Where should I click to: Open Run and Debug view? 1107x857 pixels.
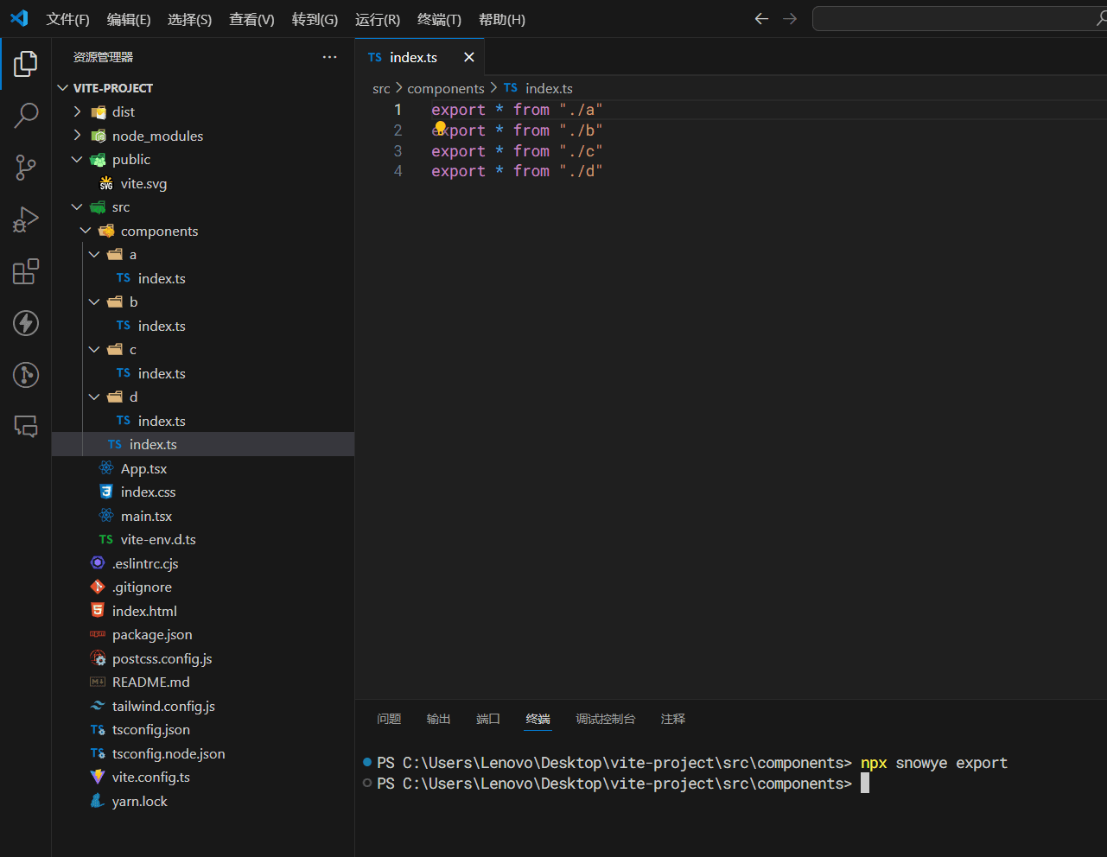point(26,219)
